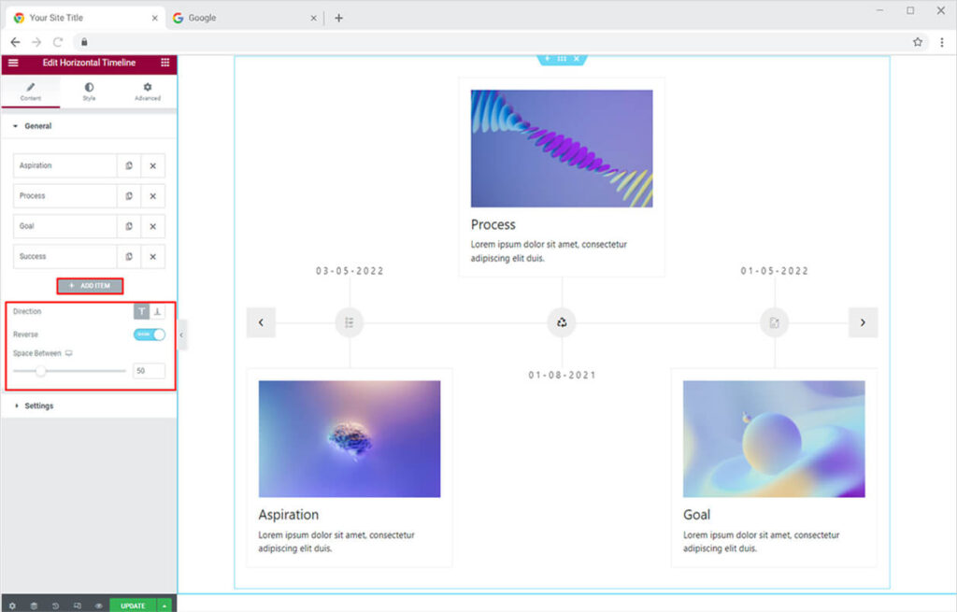
Task: Click the recycle icon on timeline
Action: click(562, 323)
